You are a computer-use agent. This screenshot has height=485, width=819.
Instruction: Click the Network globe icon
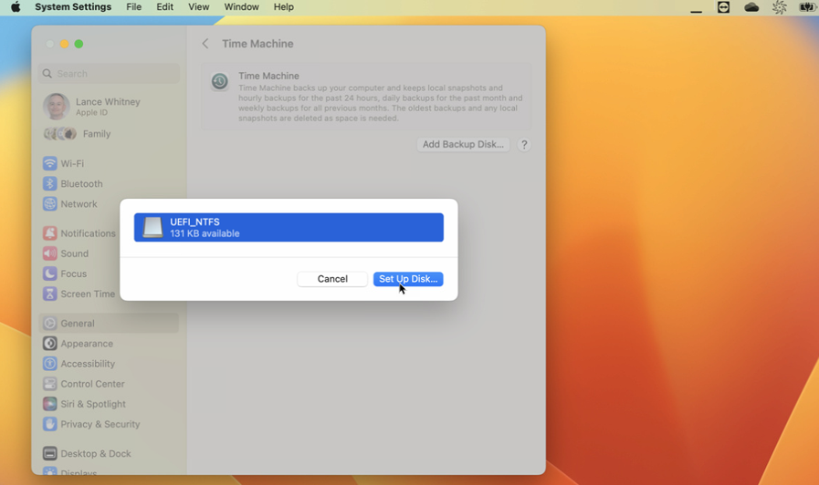coord(49,204)
